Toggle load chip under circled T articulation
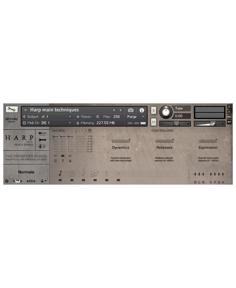The width and height of the screenshot is (236, 288). [x=72, y=180]
